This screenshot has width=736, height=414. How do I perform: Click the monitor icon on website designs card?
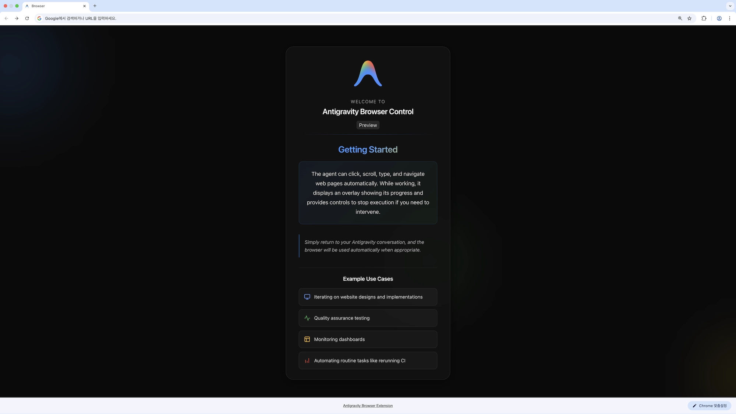[x=307, y=297]
